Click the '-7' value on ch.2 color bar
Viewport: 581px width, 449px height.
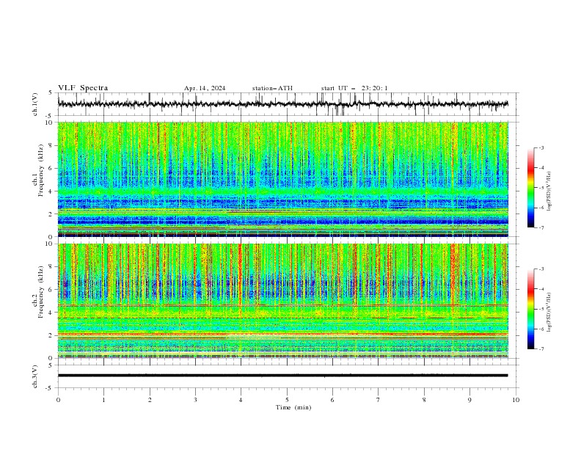tap(541, 349)
